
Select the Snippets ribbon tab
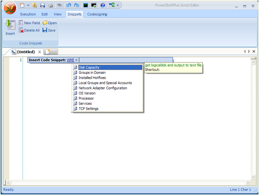[75, 14]
